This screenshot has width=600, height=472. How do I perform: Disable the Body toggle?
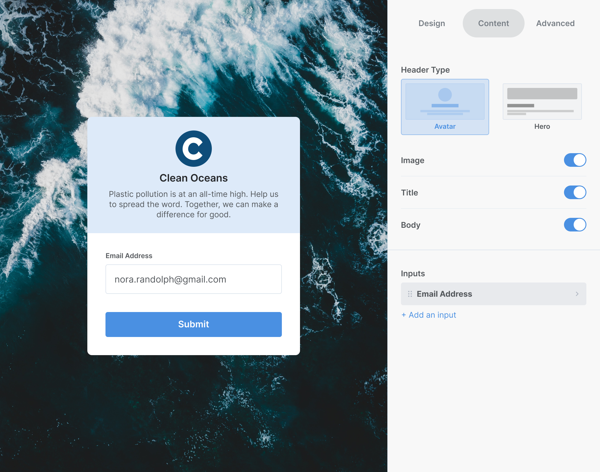pos(575,225)
